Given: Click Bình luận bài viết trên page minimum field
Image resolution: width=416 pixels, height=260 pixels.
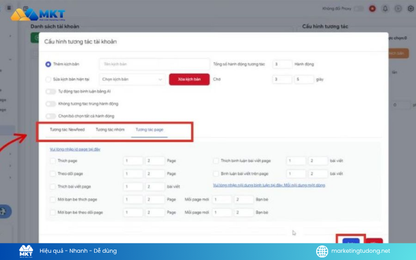Looking at the screenshot, I should [x=296, y=174].
